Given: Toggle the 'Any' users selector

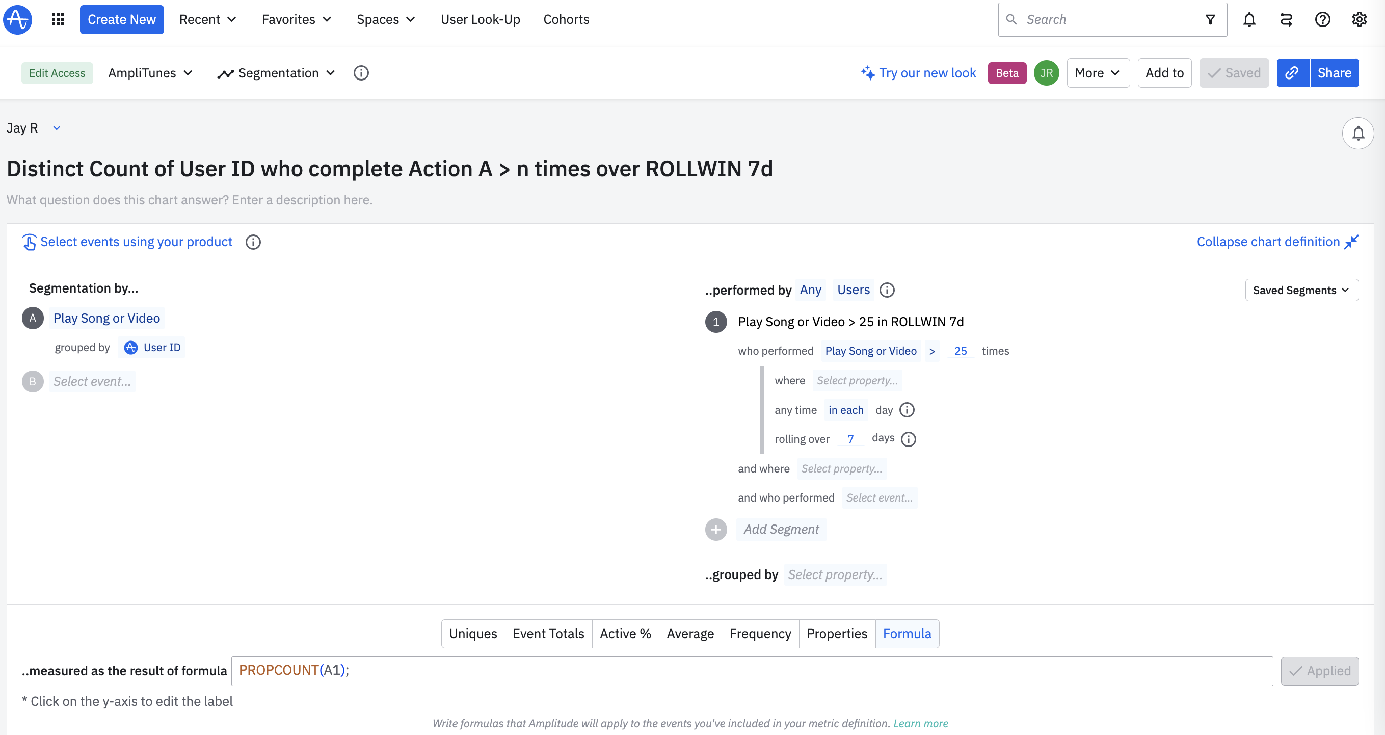Looking at the screenshot, I should click(810, 290).
